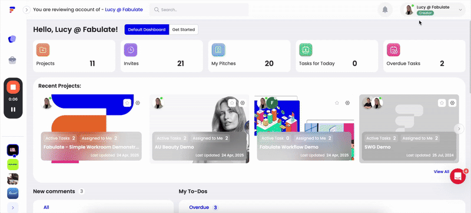This screenshot has width=471, height=213.
Task: Star the Fabulate Simple Workroom project
Action: 127,103
